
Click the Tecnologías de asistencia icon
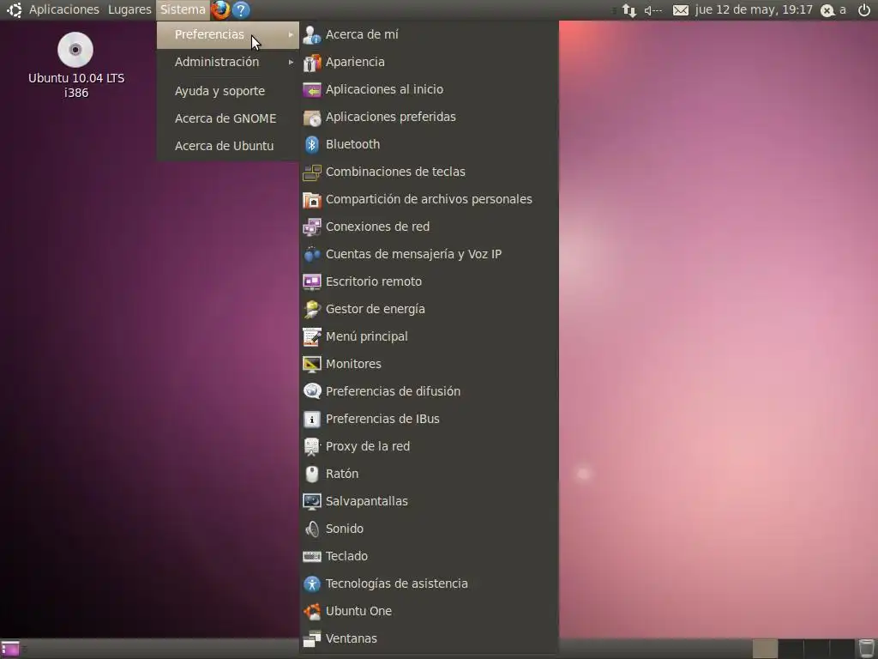click(x=312, y=583)
